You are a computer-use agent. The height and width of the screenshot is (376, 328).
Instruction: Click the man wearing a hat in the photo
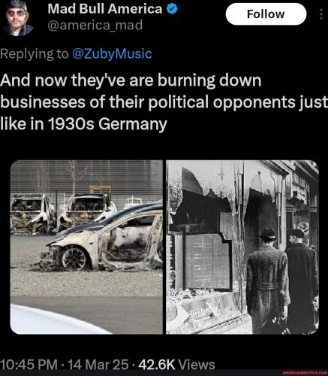[x=268, y=280]
